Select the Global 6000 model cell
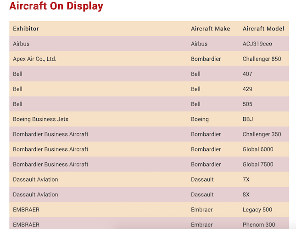The width and height of the screenshot is (296, 229). click(257, 149)
